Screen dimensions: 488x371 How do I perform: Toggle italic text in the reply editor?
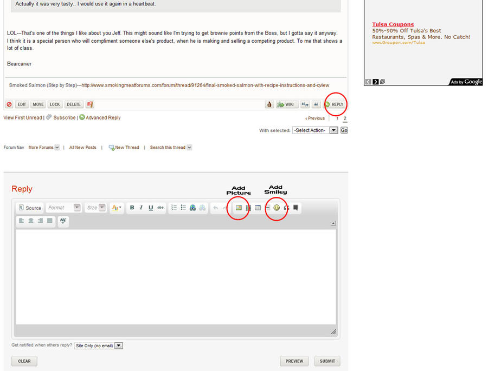(141, 208)
